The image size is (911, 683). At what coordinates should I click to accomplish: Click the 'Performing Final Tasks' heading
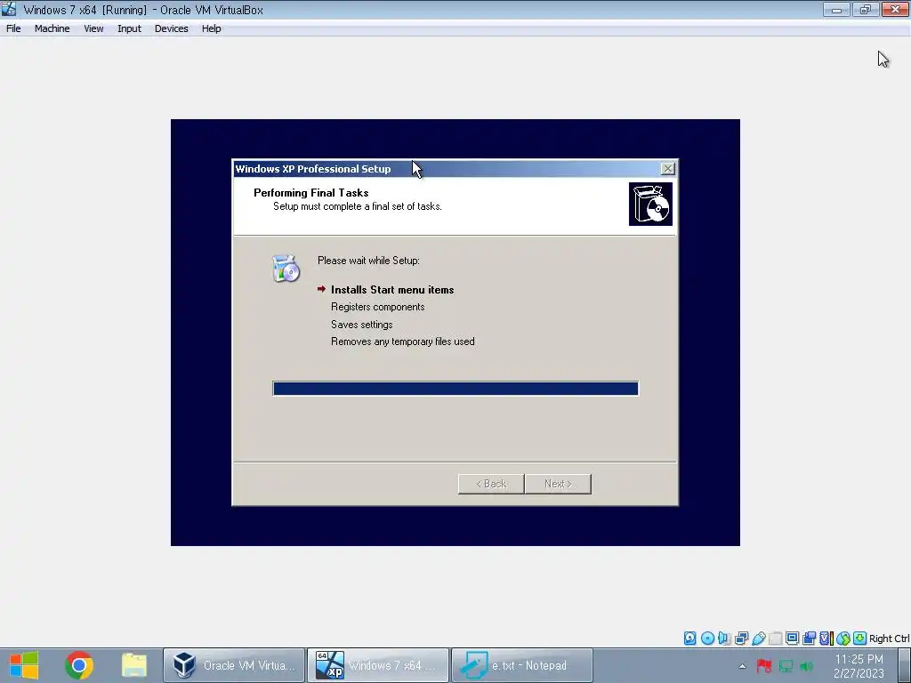(310, 193)
